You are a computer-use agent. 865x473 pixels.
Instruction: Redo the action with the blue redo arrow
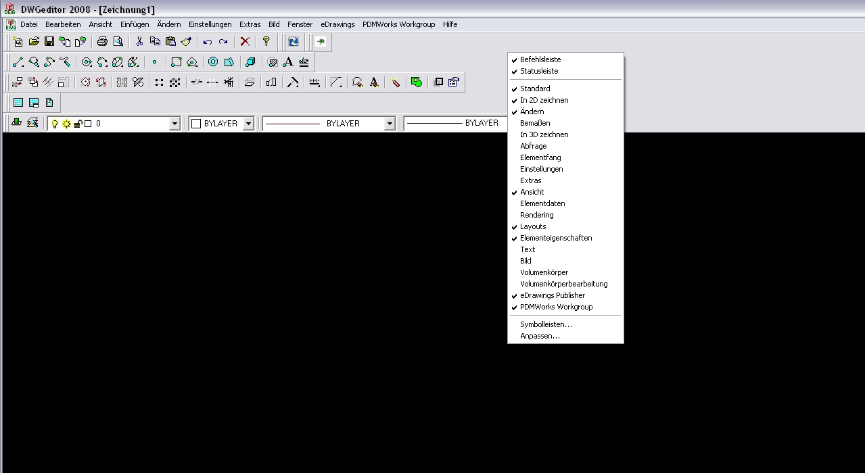(x=223, y=42)
